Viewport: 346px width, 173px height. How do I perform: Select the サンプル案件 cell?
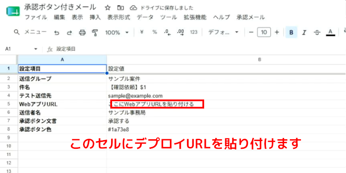pos(226,79)
